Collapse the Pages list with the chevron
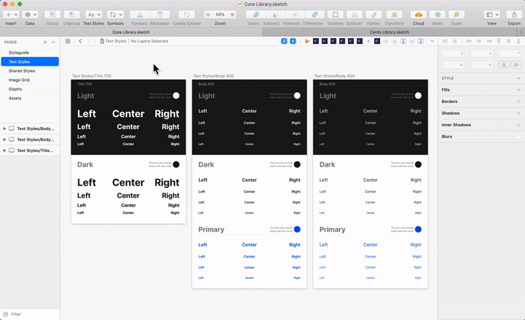Image resolution: width=525 pixels, height=320 pixels. tap(53, 42)
